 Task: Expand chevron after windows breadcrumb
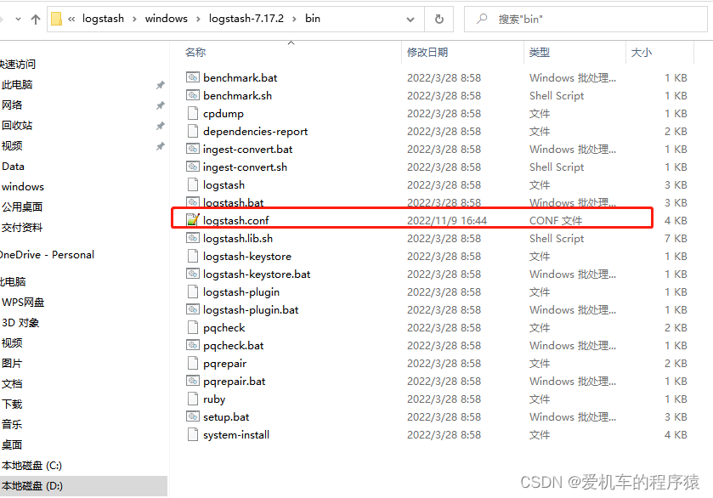click(x=198, y=19)
